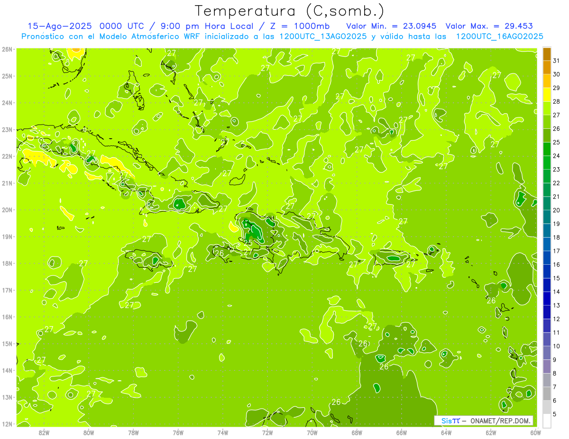569x439 pixels.
Task: Click the 22N latitude label
Action: pyautogui.click(x=7, y=156)
